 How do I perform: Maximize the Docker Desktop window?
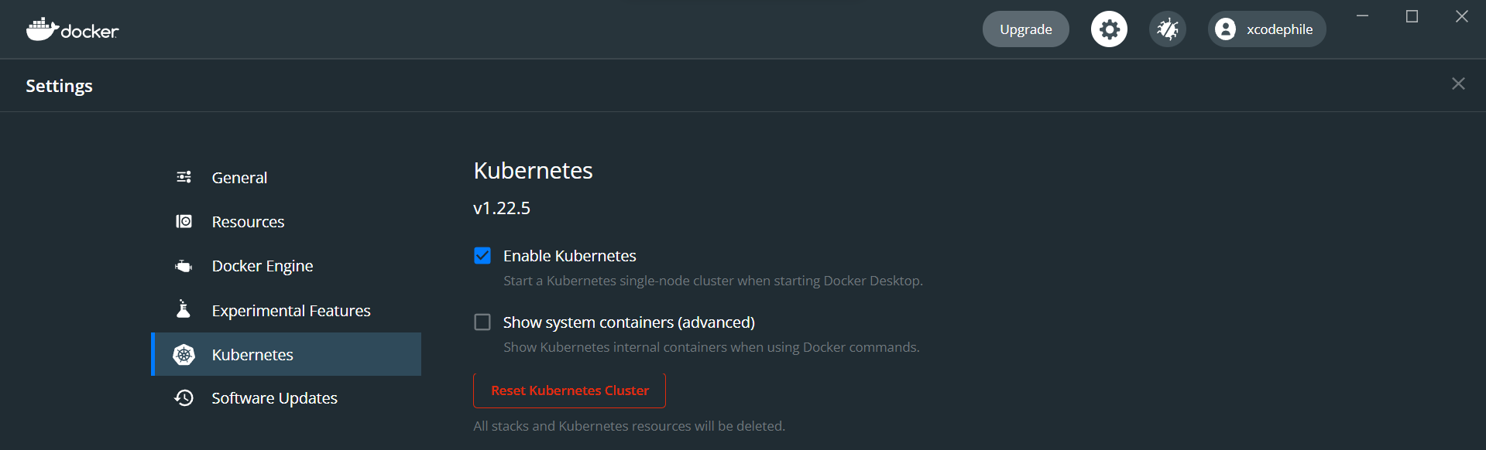tap(1412, 16)
